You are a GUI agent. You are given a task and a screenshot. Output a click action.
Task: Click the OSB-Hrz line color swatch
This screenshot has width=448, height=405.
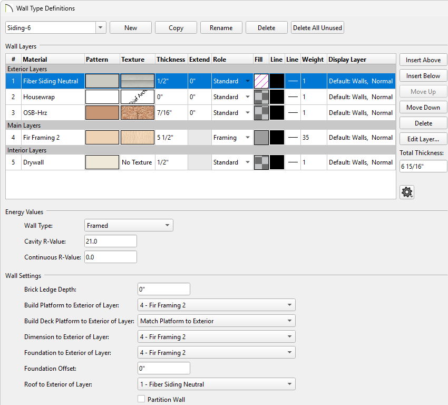(x=277, y=113)
